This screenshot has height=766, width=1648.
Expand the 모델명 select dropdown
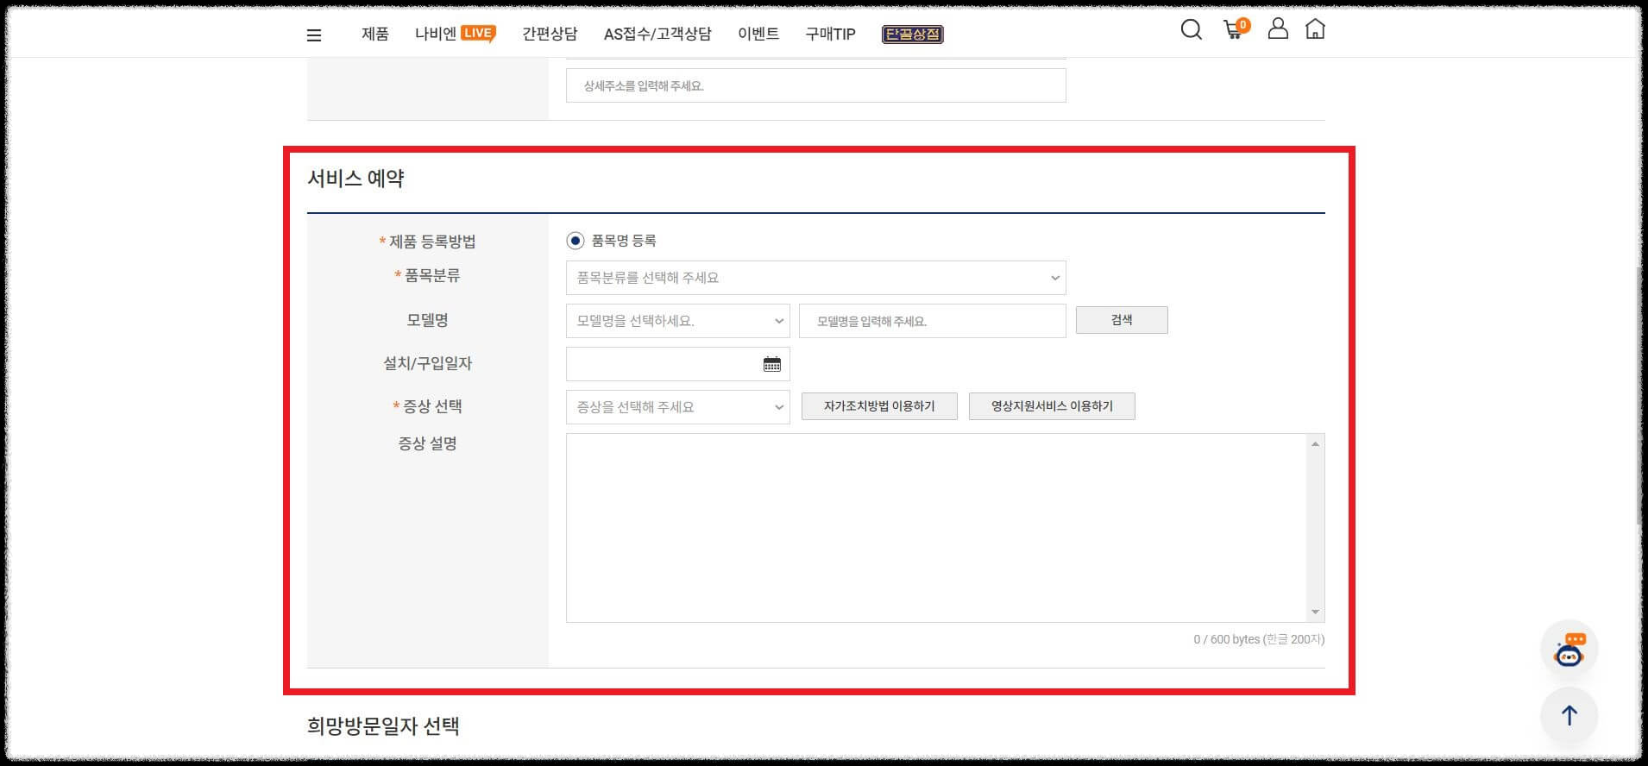pos(677,321)
